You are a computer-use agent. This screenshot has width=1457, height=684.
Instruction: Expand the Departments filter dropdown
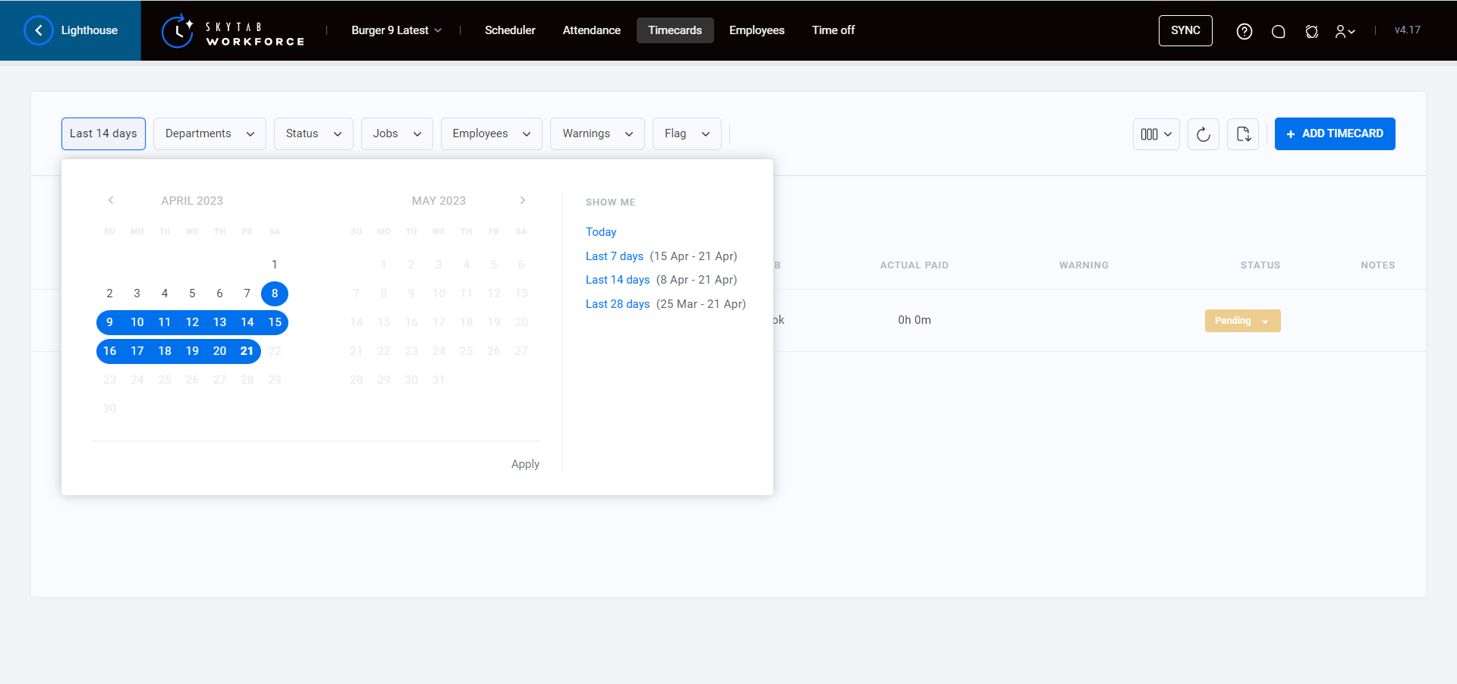coord(209,133)
